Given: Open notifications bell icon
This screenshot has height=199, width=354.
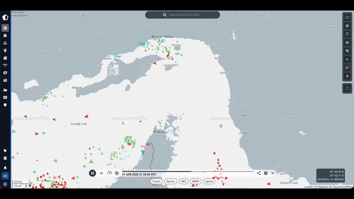Looking at the screenshot, I should click(5, 168).
